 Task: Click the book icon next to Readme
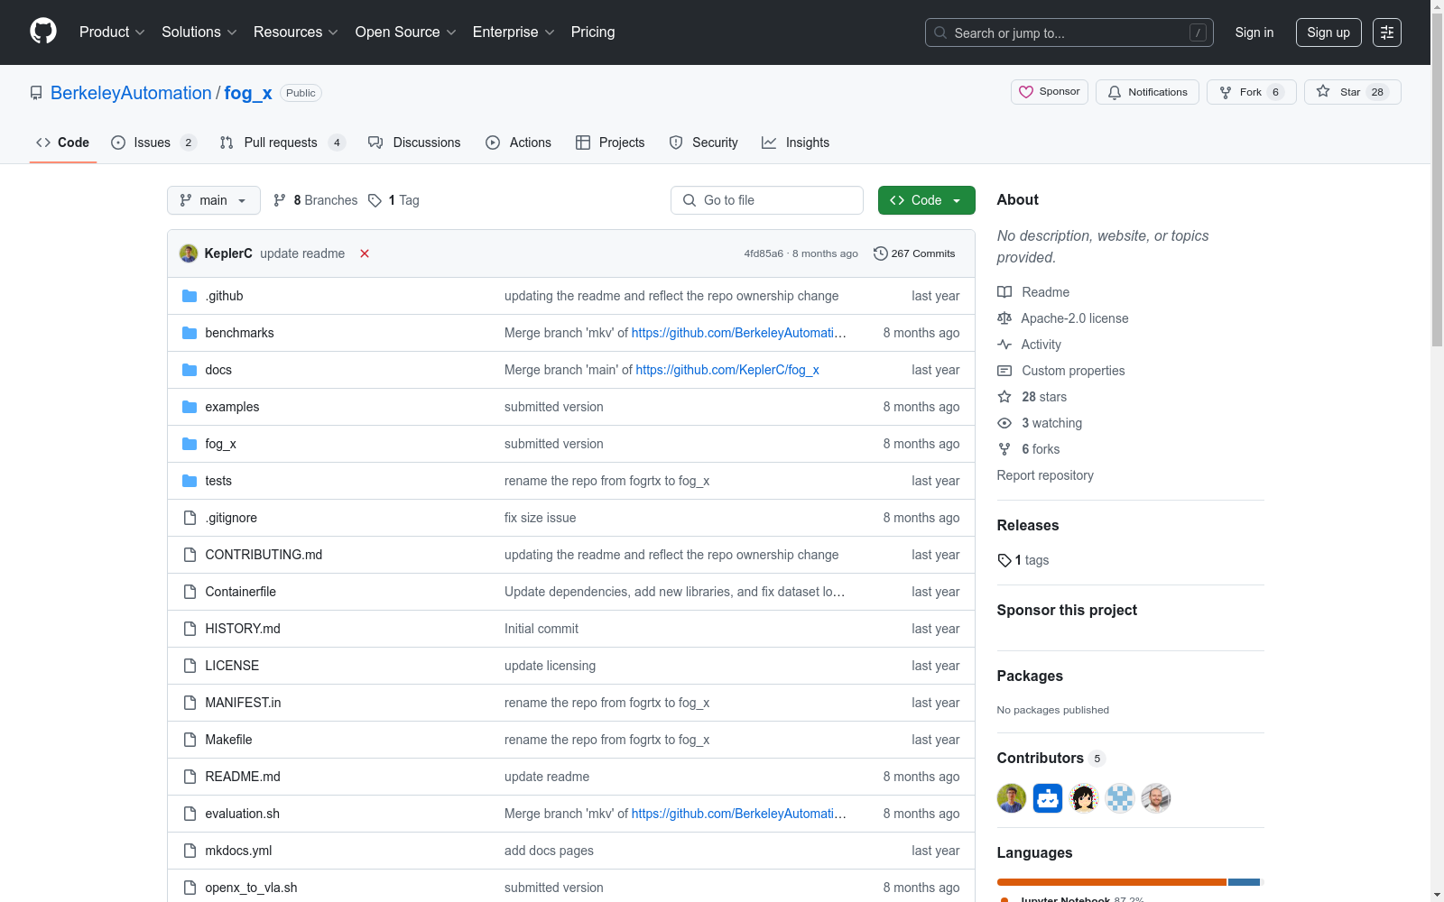pos(1004,292)
